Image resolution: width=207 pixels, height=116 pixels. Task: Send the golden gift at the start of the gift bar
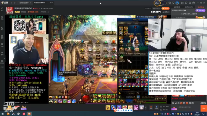point(108,108)
